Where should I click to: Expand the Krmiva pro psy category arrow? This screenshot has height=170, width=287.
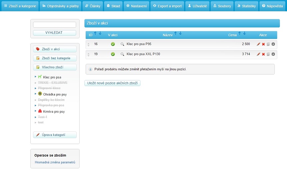[x=35, y=111]
